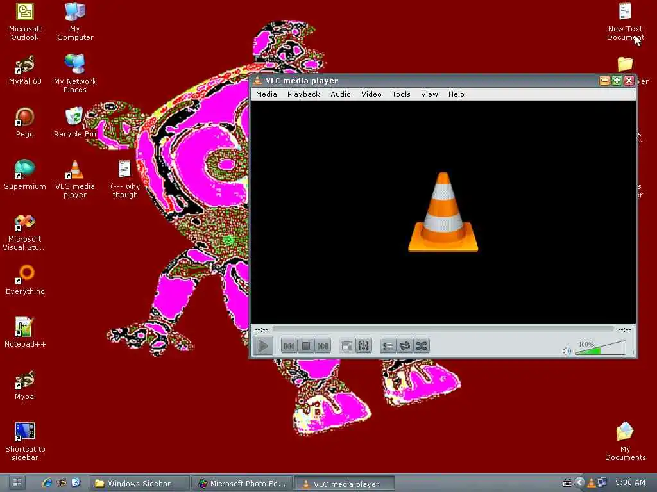This screenshot has height=492, width=657.
Task: Select the Supermium browser shortcut
Action: click(25, 175)
